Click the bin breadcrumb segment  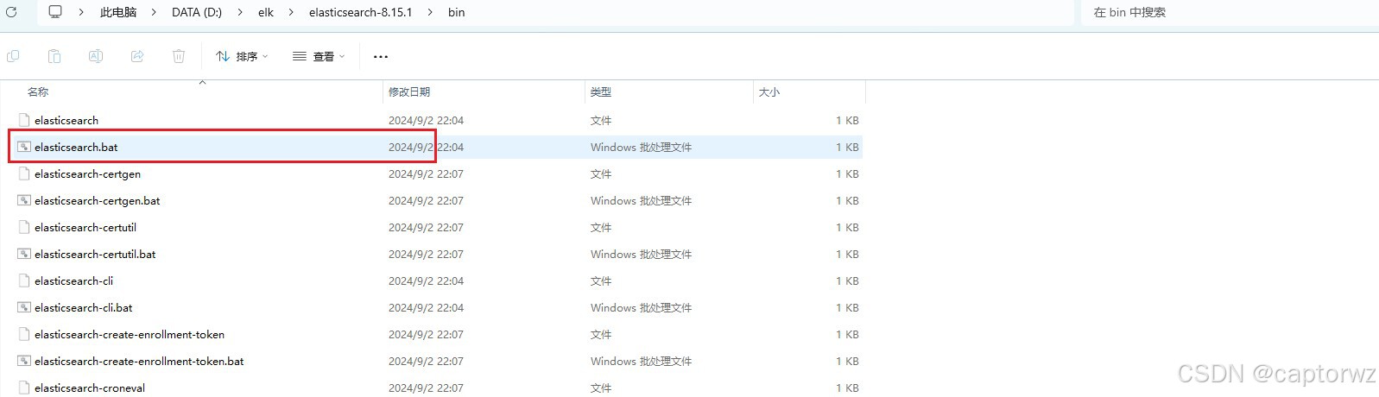[x=457, y=12]
